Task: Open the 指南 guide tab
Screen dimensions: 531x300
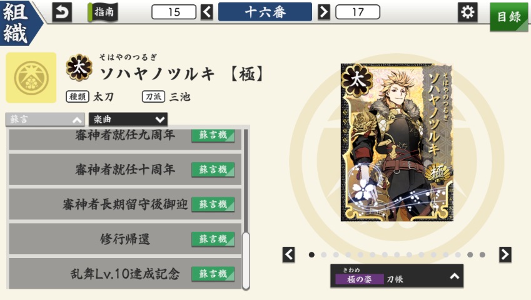Action: click(x=103, y=12)
